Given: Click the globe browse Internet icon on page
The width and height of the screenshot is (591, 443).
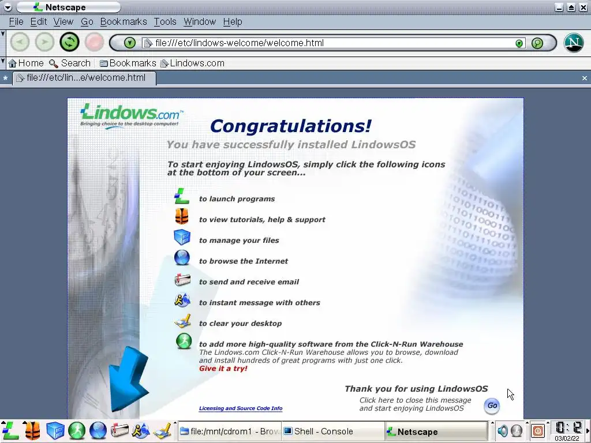Looking at the screenshot, I should point(182,258).
